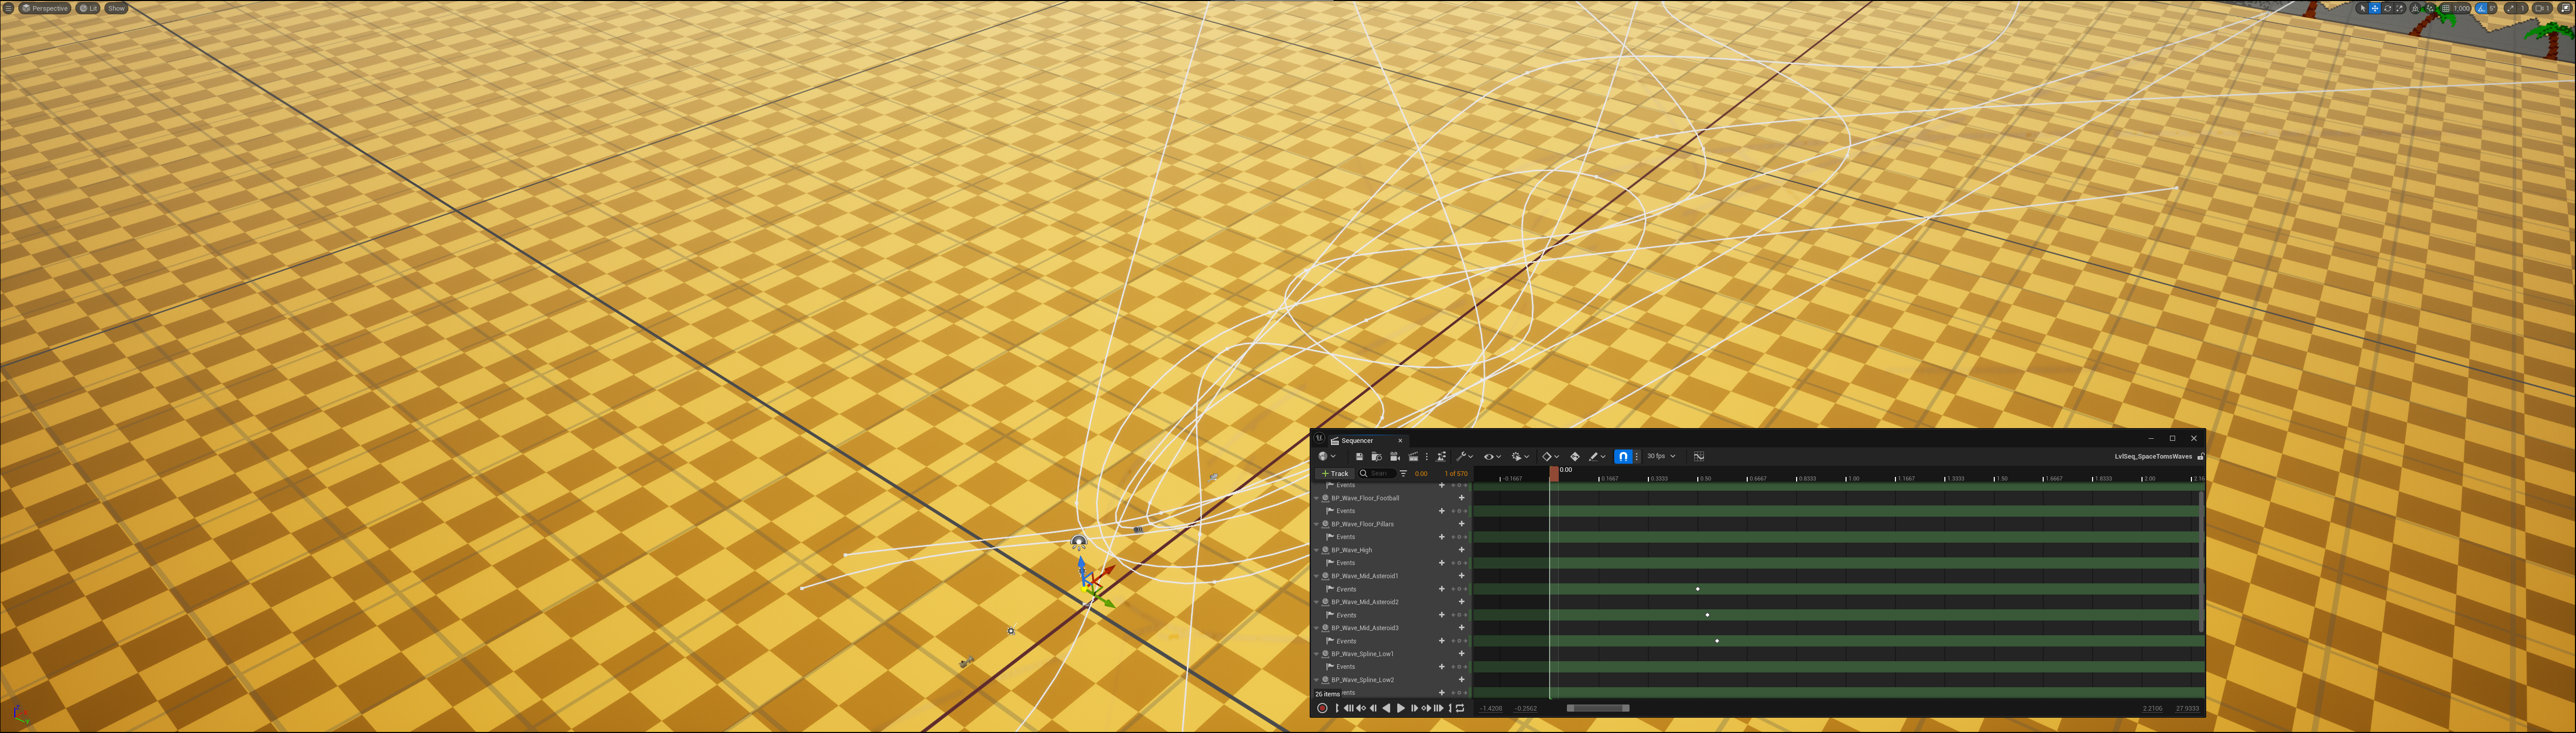Click the Sequencer horizontal timeline scrollbar
Screen dimensions: 2576x733
coord(1597,708)
